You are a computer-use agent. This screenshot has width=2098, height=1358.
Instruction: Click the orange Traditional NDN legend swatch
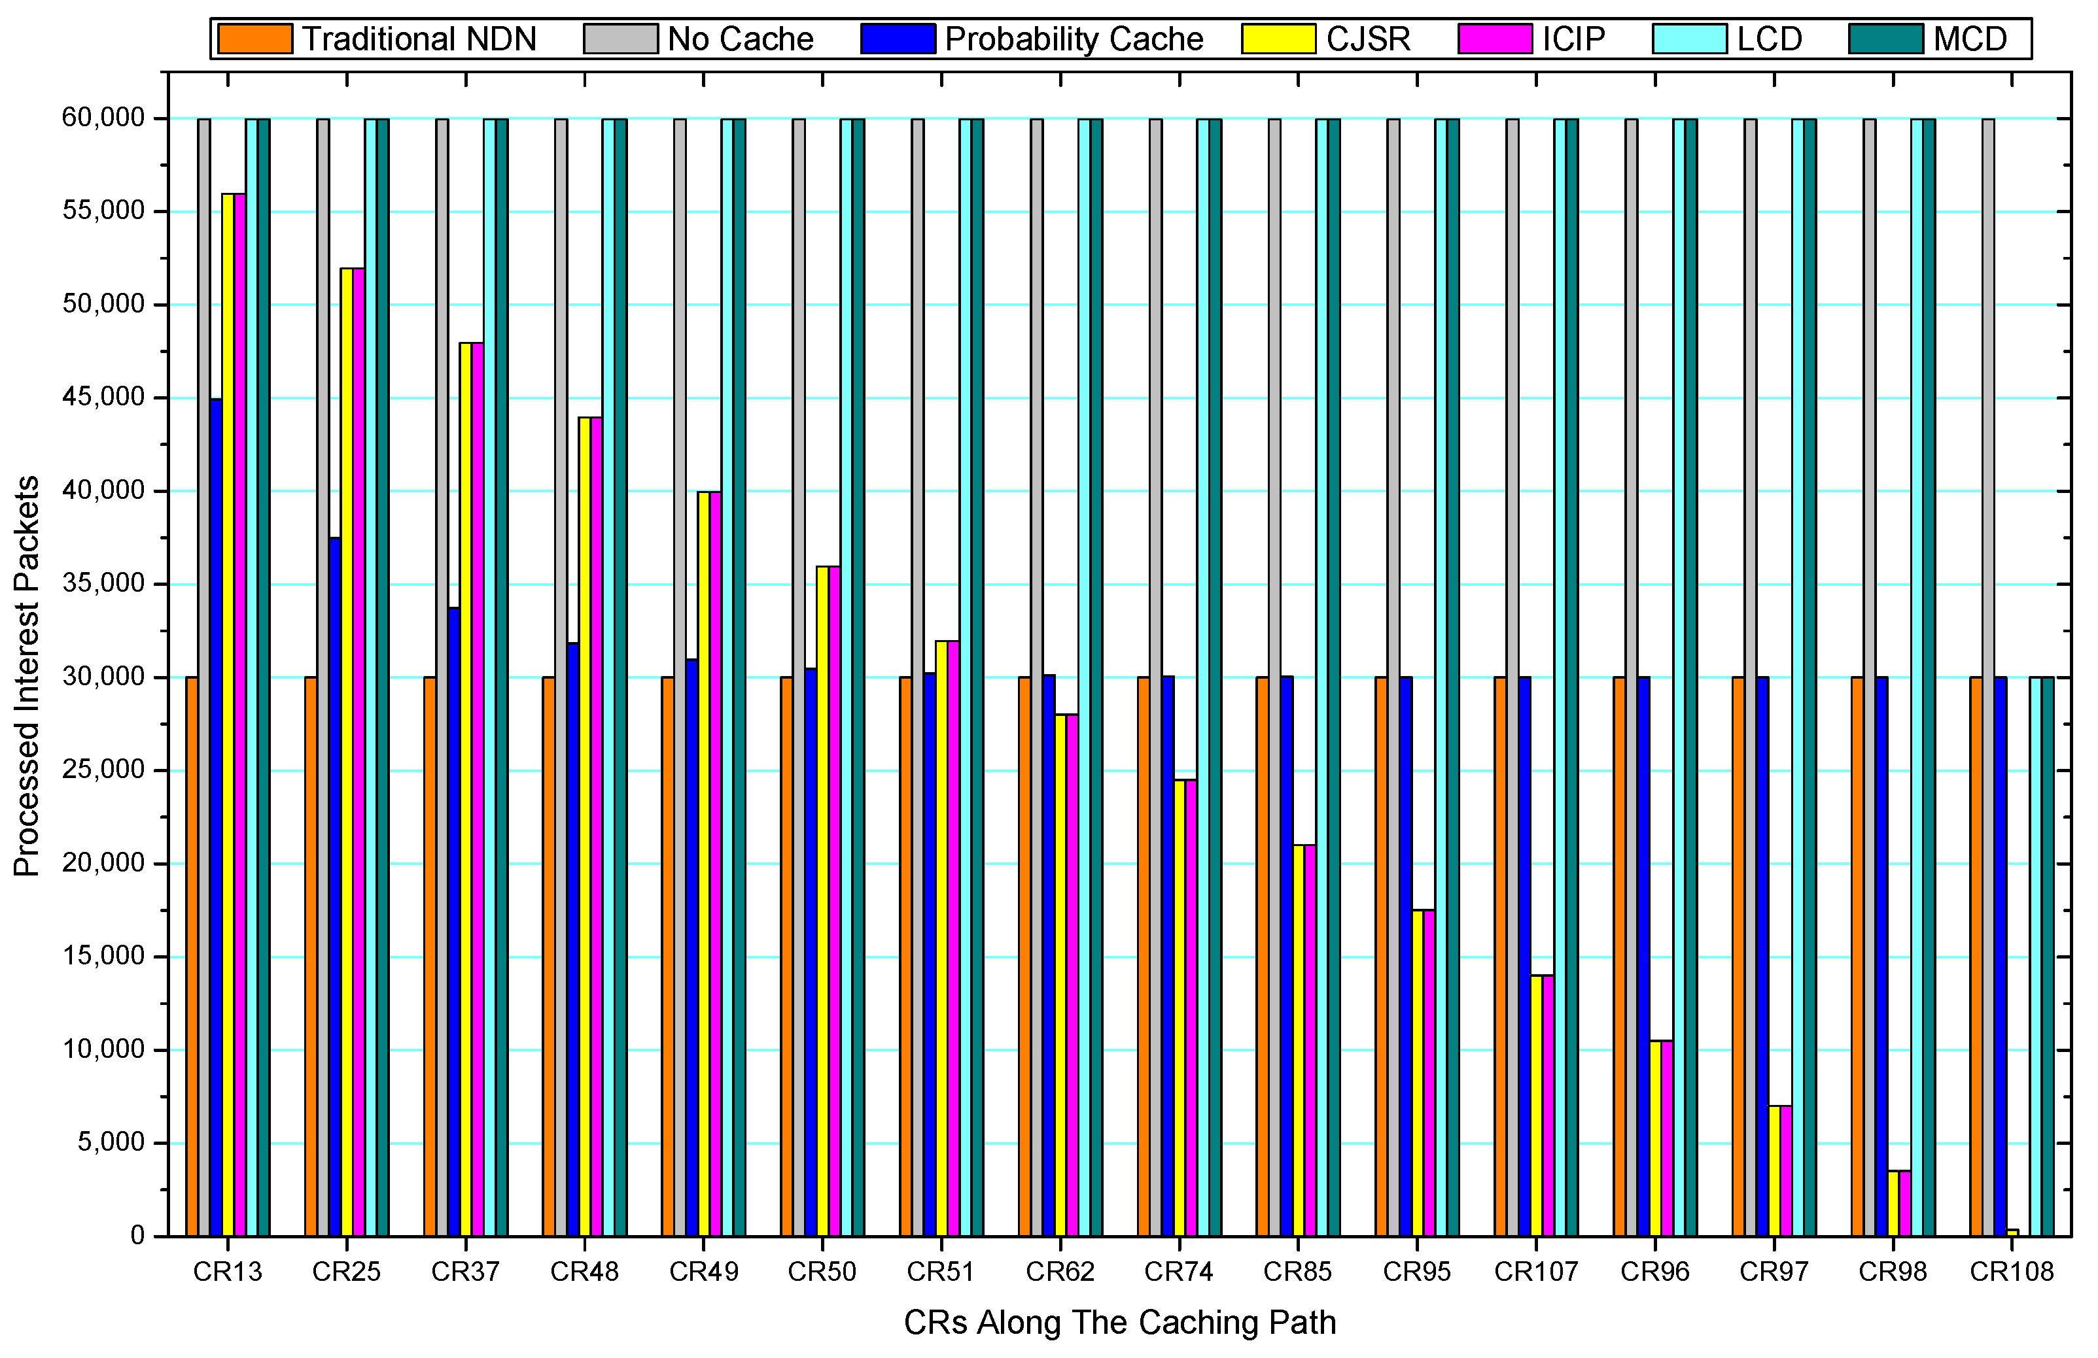coord(254,39)
